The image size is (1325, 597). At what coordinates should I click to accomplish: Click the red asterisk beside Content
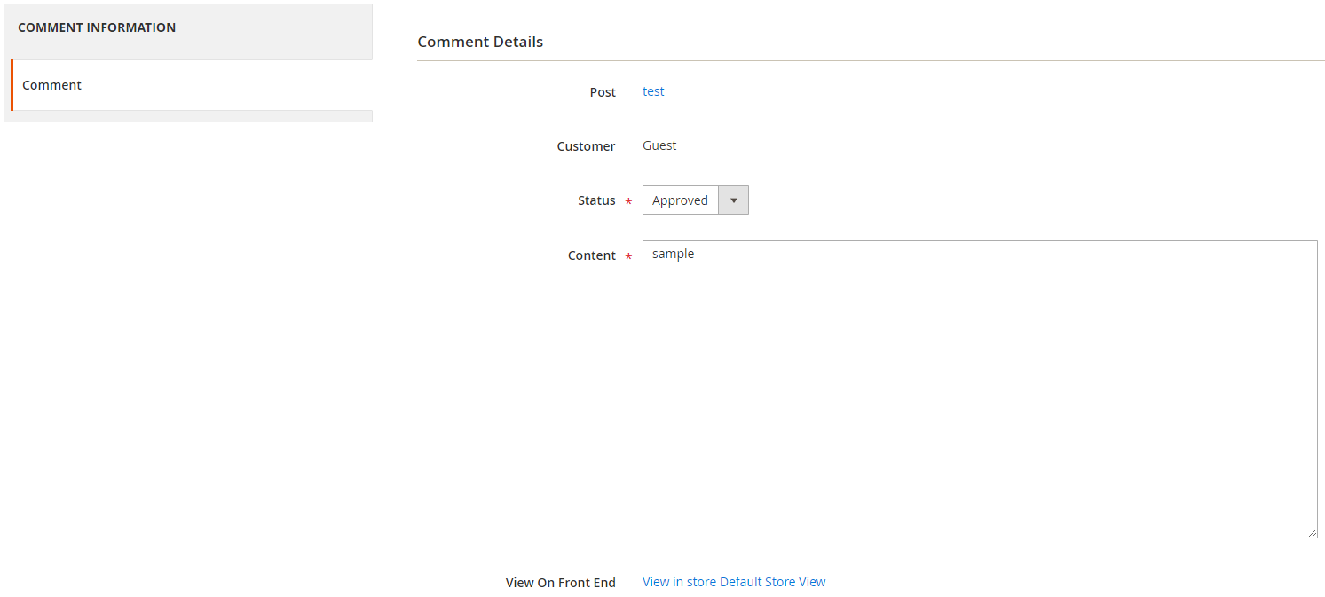coord(628,257)
